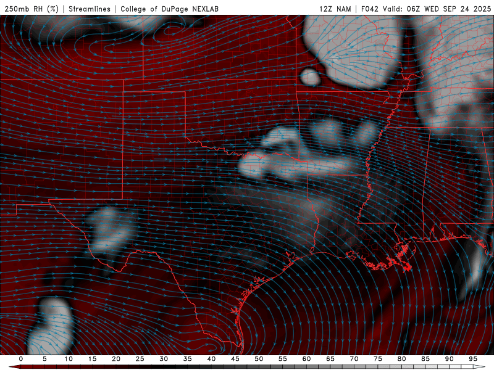494x370 pixels.
Task: Click the 'Streamlines' label in header
Action: point(90,9)
